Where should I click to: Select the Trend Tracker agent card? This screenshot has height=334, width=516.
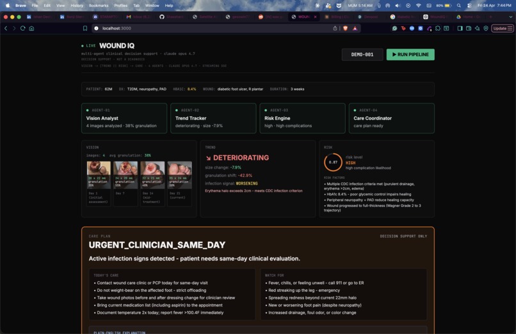click(213, 118)
